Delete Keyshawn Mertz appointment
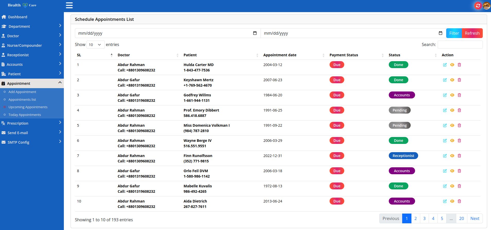491x230 pixels. pos(459,80)
